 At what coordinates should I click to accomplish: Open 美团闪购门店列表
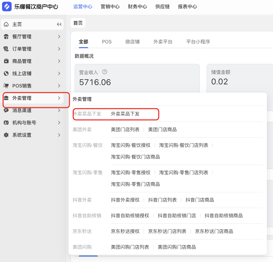point(130,247)
